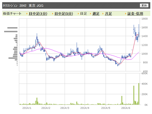The height and width of the screenshot is (114, 152).
Task: Click the longest gray volume-by-price bar
Action: click(x=11, y=31)
